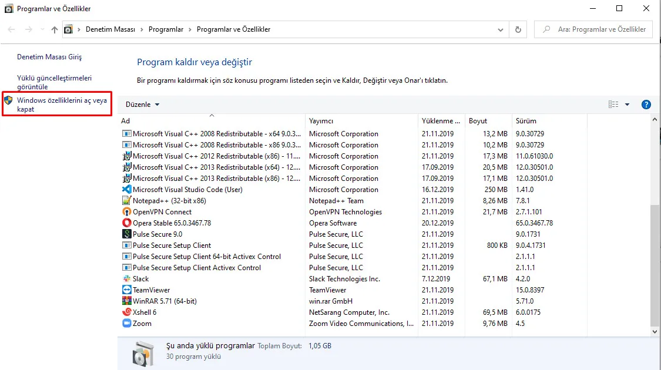The height and width of the screenshot is (370, 661).
Task: Click the Slack Technologies Inc. publisher cell
Action: pos(344,279)
